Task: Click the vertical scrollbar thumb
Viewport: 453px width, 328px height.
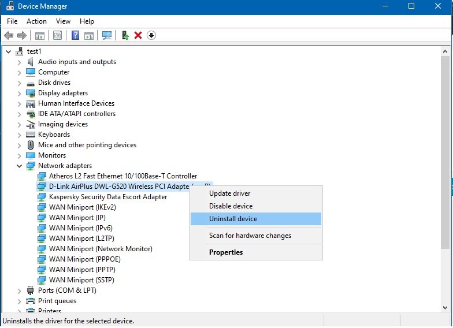Action: [445, 152]
